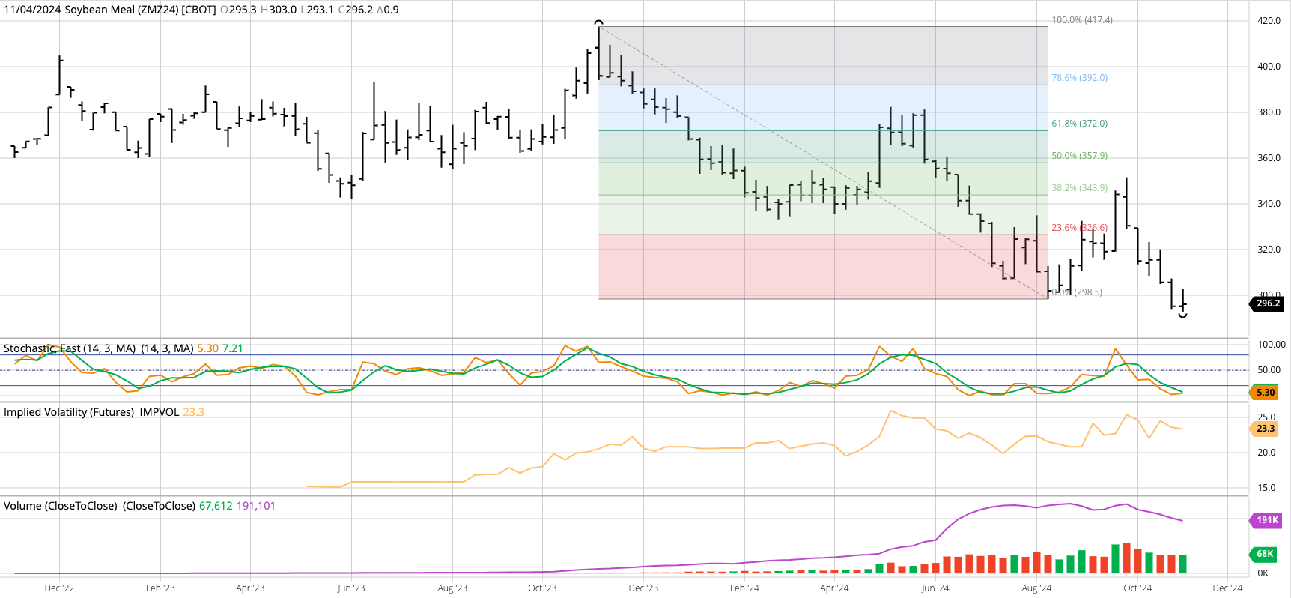Select the 38.2% (343.9) Fibonacci level label
The width and height of the screenshot is (1291, 598).
coord(1079,188)
